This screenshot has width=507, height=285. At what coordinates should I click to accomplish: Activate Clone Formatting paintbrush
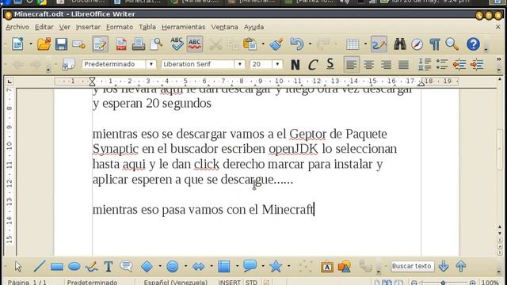276,44
